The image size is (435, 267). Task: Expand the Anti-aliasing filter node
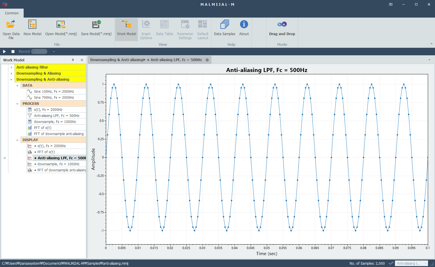click(11, 67)
